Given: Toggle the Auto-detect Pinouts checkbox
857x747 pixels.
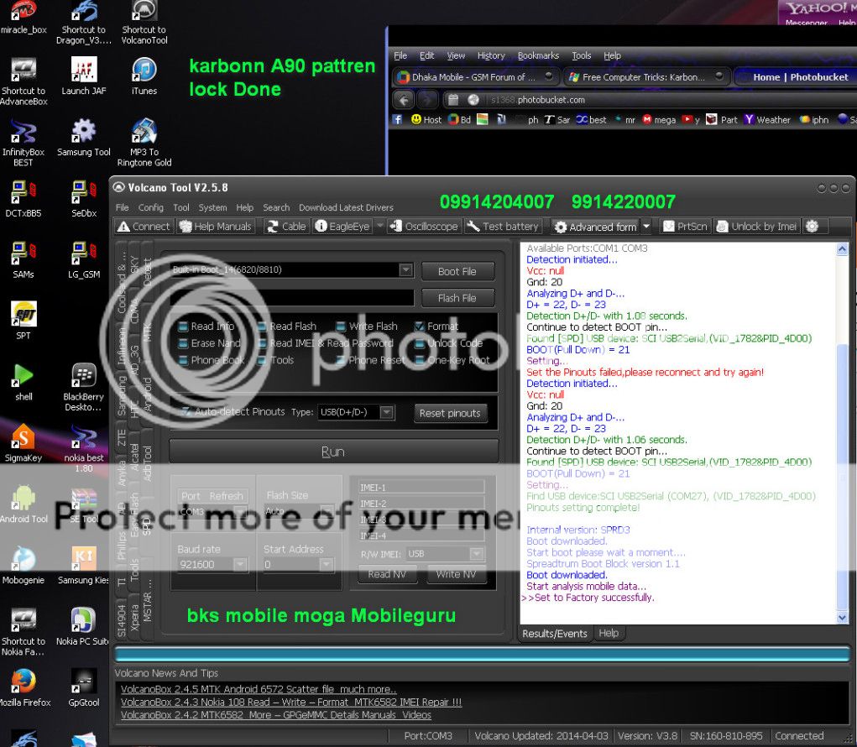Looking at the screenshot, I should click(x=186, y=412).
